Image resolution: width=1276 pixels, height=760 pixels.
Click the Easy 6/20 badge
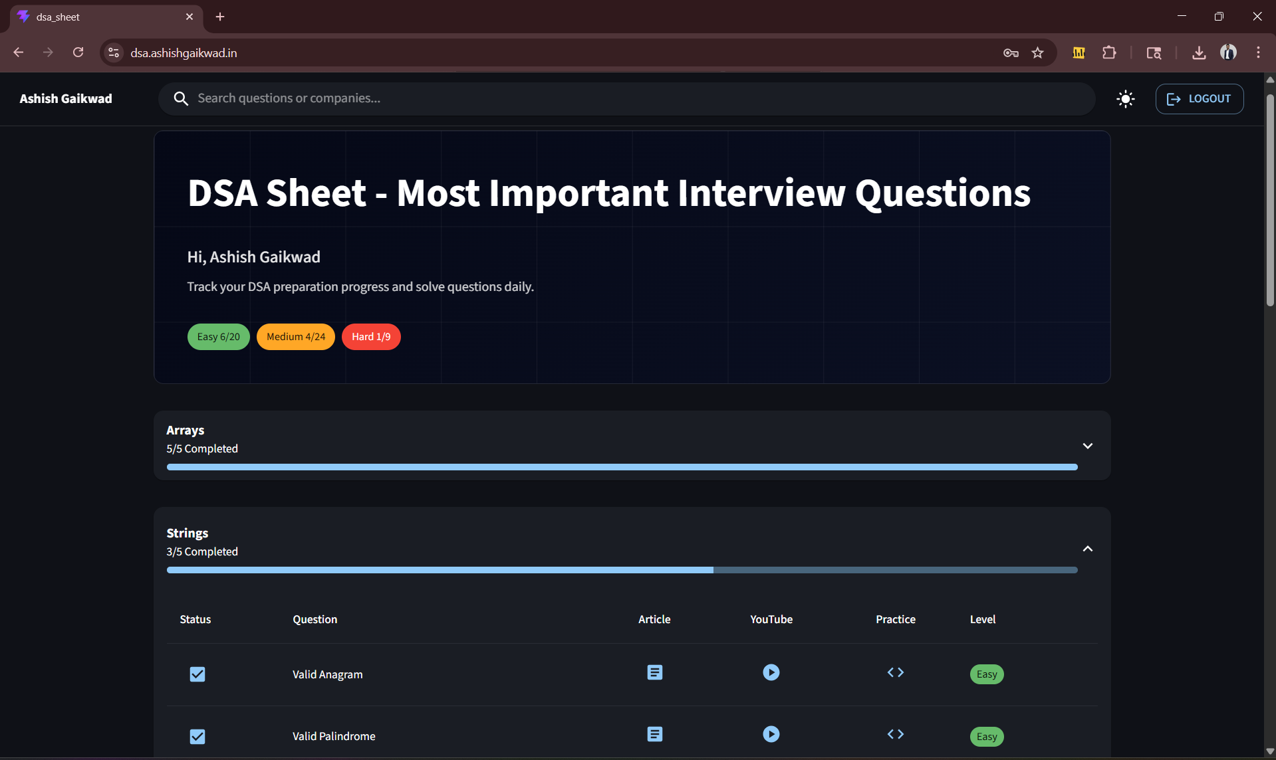coord(218,337)
